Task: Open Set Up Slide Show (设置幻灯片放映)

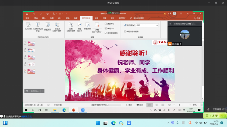Action: [x=71, y=27]
